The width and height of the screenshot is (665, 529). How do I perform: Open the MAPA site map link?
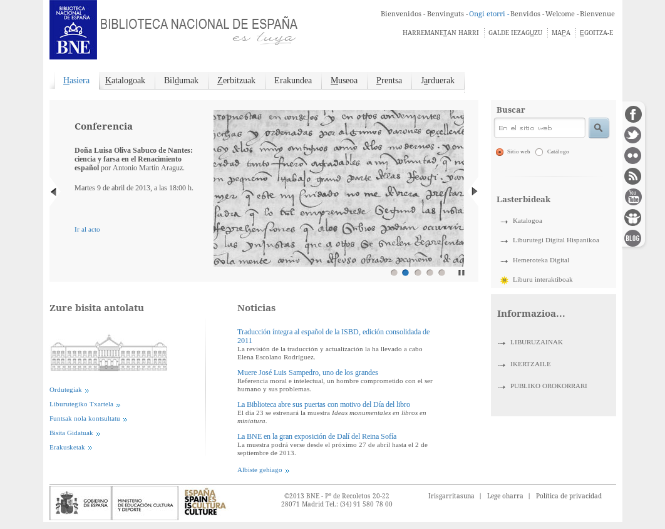click(x=561, y=33)
